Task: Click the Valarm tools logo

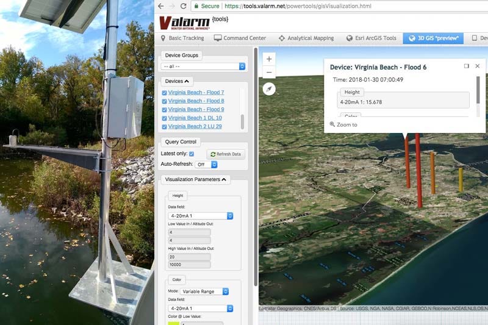Action: (193, 23)
